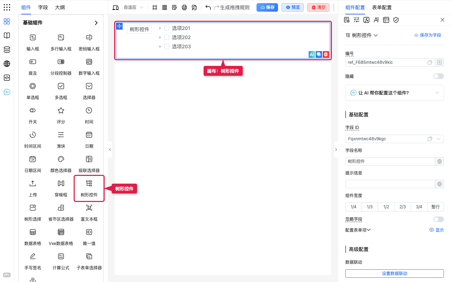Set component width to 1/2
The width and height of the screenshot is (451, 282).
(x=386, y=207)
